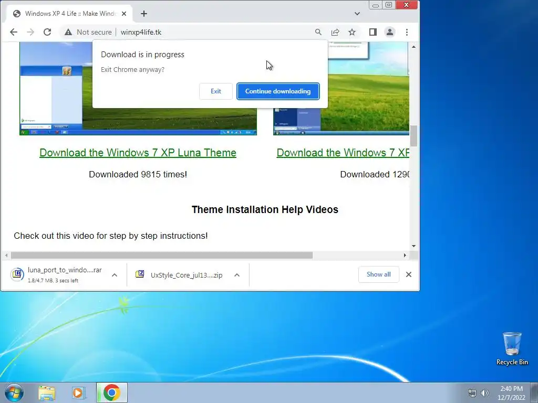Image resolution: width=538 pixels, height=403 pixels.
Task: Click the horizontal scrollbar left arrow
Action: 6,256
